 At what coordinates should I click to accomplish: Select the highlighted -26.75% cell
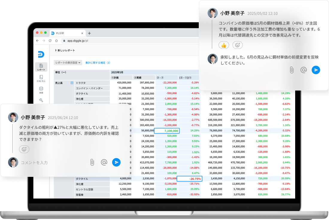(189, 179)
